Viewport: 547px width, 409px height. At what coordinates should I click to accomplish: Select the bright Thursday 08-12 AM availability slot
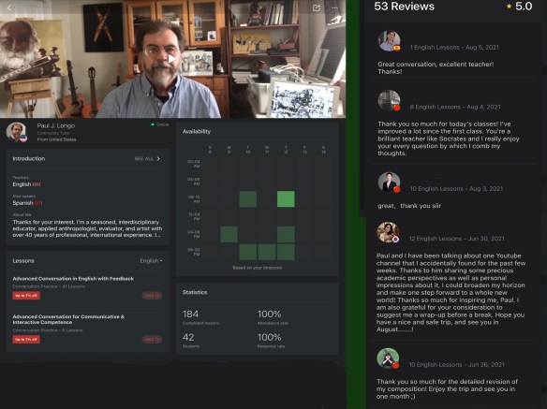click(x=286, y=198)
